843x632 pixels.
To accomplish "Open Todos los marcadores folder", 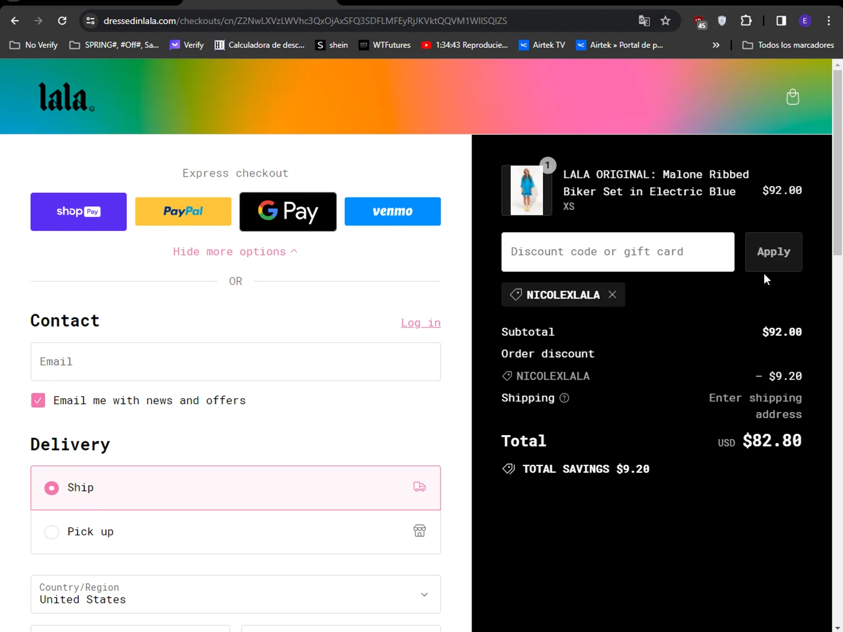I will coord(788,45).
